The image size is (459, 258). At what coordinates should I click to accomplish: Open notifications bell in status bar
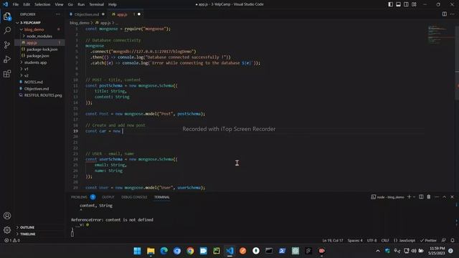[453, 240]
